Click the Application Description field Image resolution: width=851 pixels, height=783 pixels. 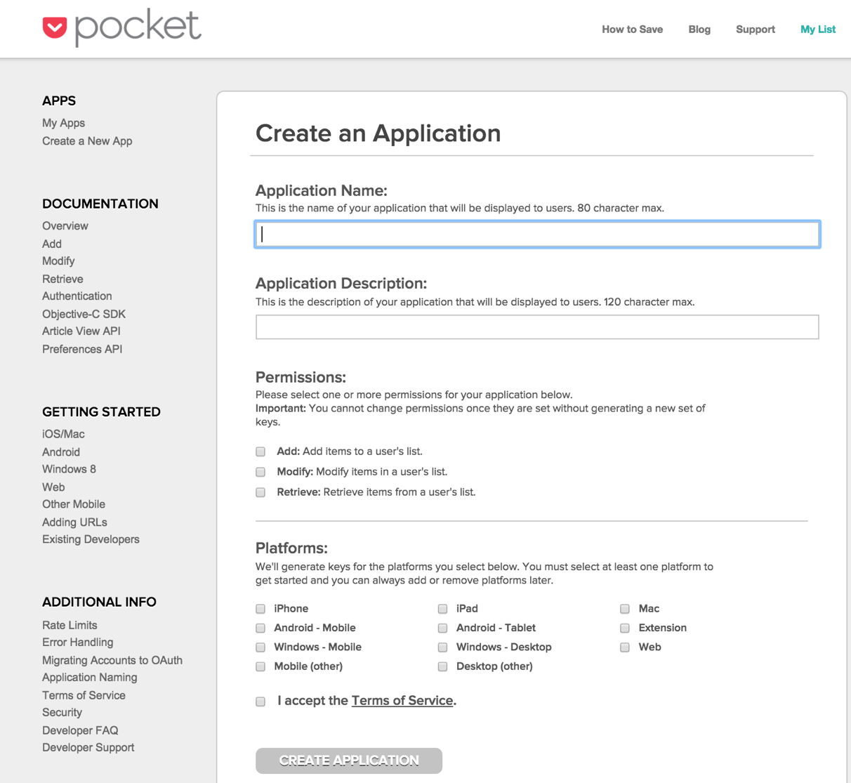pos(537,327)
